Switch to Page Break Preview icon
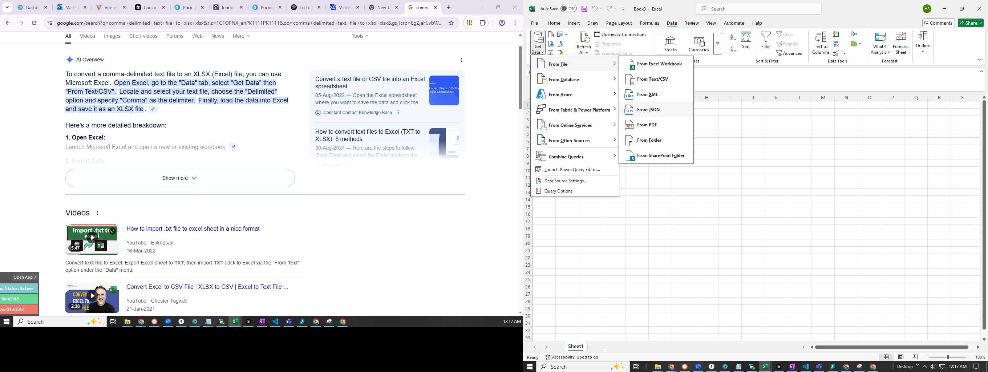The height and width of the screenshot is (372, 988). (915, 357)
